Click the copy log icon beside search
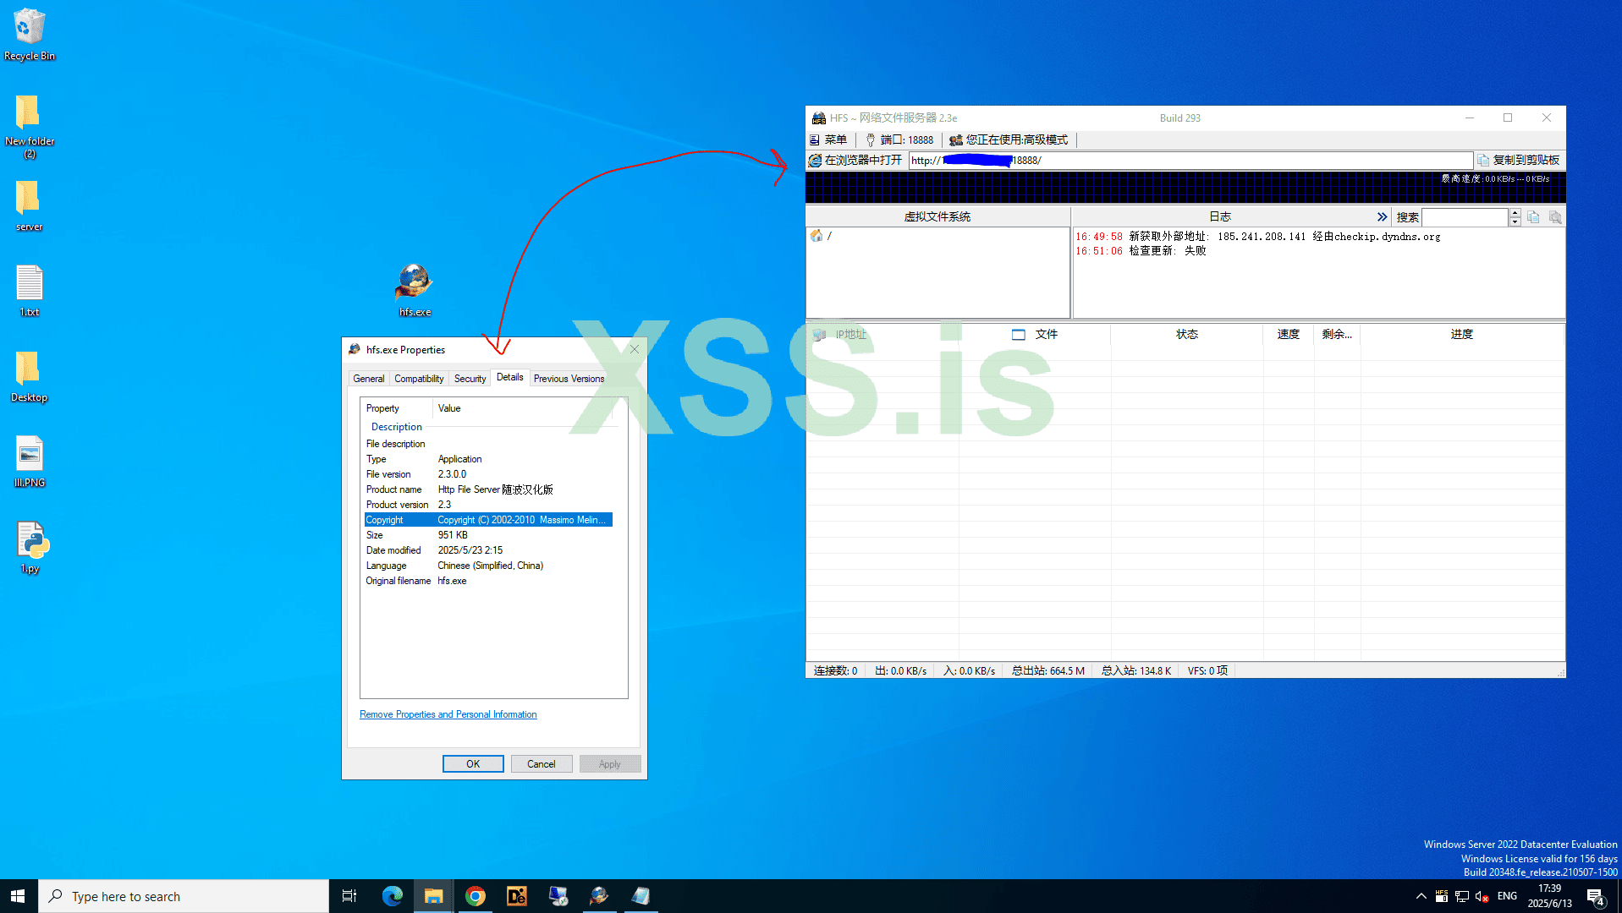Viewport: 1622px width, 913px height. pos(1533,217)
